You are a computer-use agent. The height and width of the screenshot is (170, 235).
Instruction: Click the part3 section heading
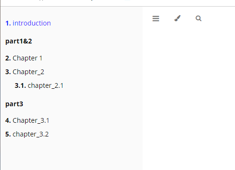point(14,104)
